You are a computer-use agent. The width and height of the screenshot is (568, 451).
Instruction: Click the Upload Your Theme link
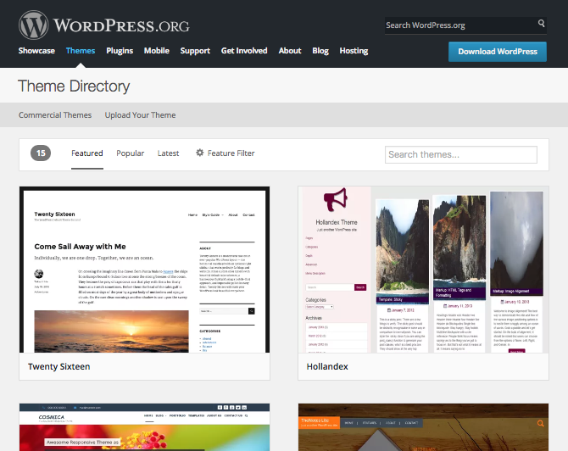pos(141,115)
